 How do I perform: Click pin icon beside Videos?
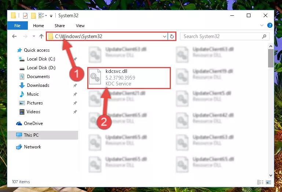click(x=75, y=112)
